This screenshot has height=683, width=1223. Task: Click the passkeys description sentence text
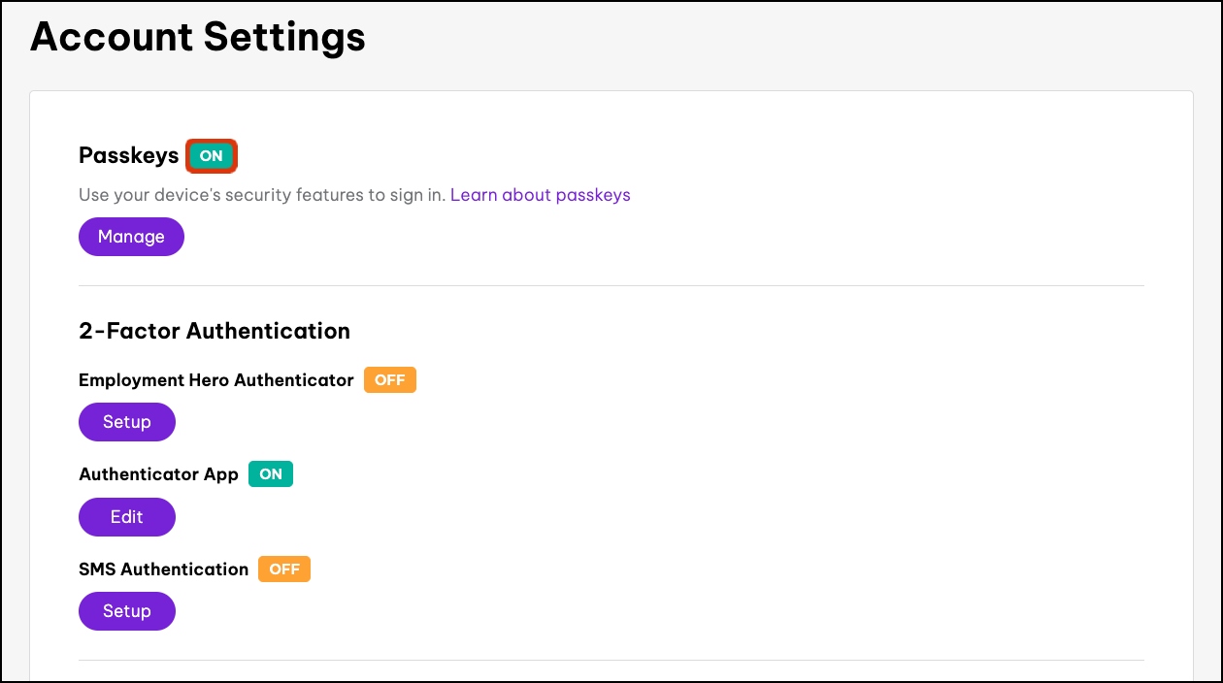pos(262,195)
